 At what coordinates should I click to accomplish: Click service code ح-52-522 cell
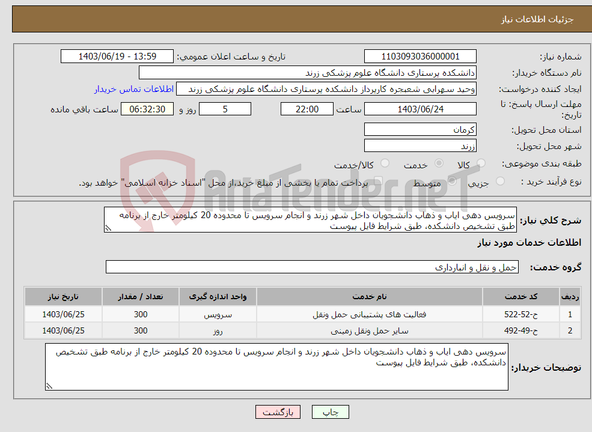pos(521,314)
